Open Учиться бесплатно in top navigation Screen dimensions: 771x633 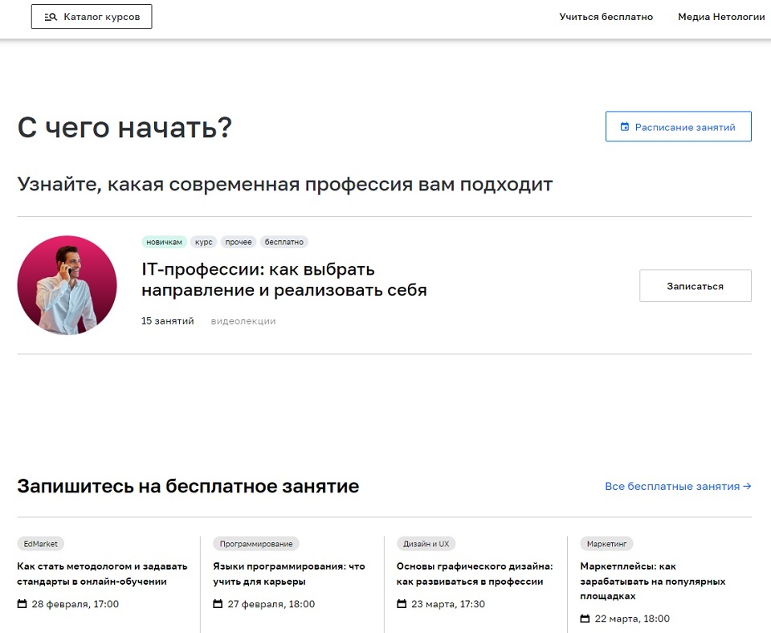pos(606,17)
